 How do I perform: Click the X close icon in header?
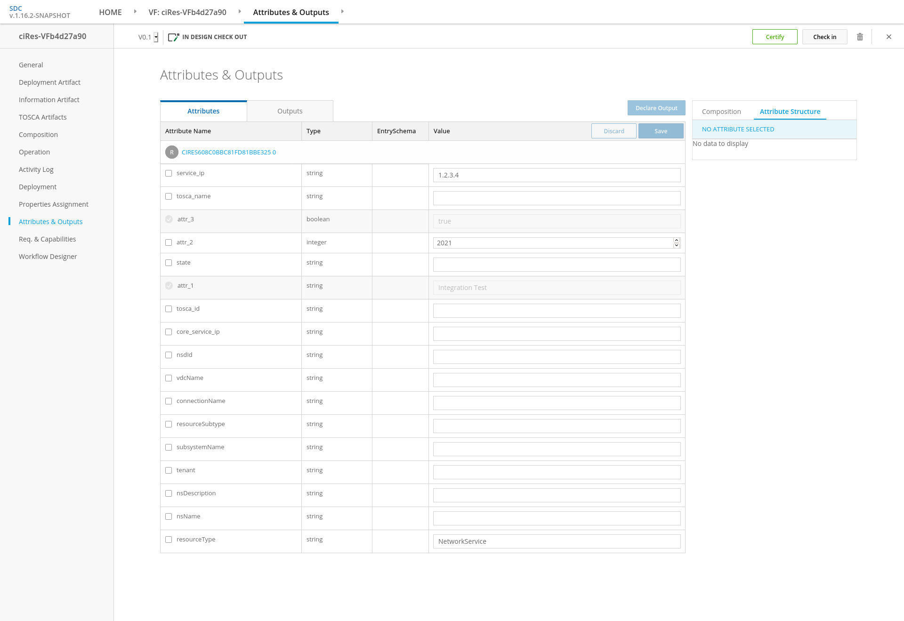[x=889, y=37]
